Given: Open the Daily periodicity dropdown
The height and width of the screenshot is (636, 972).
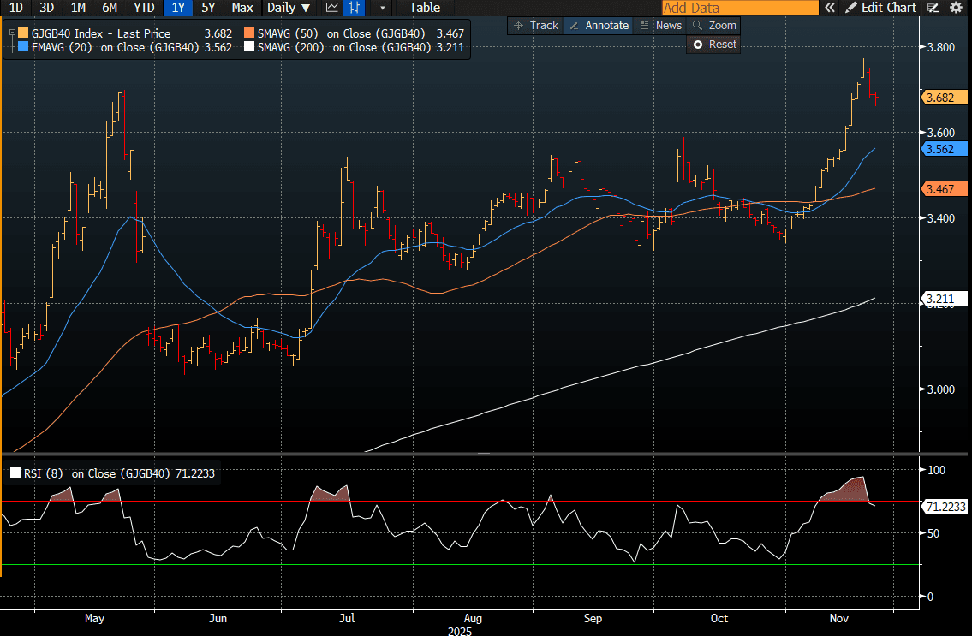Looking at the screenshot, I should pyautogui.click(x=288, y=8).
